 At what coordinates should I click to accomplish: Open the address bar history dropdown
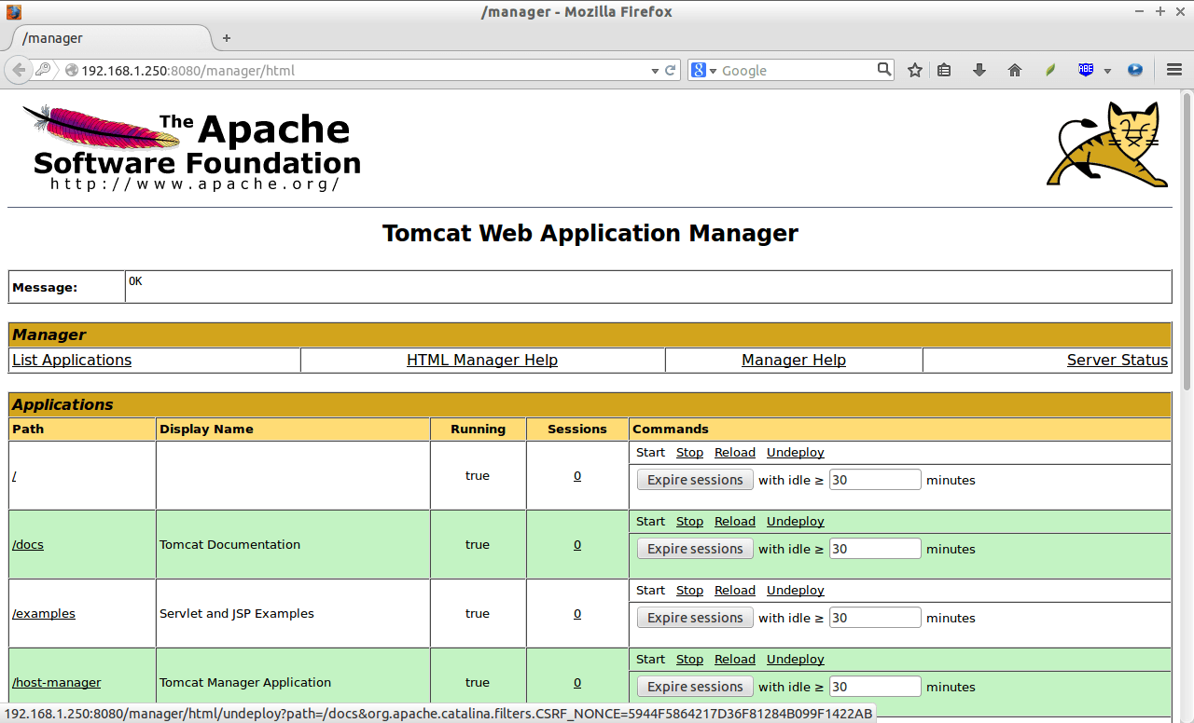(655, 70)
